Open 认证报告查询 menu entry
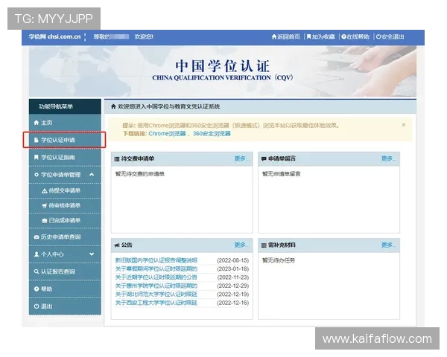 [x=65, y=271]
